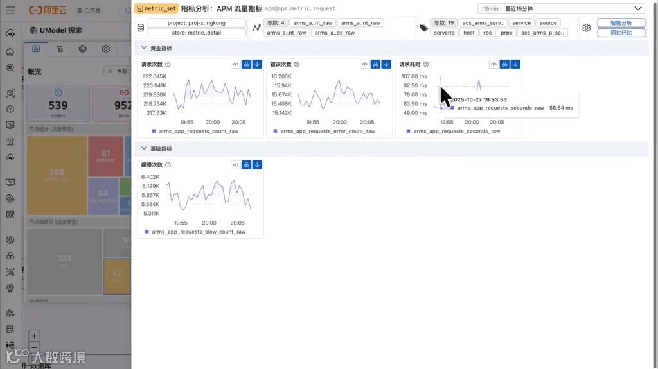The image size is (658, 369).
Task: Download the 请求耗时 chart data
Action: 515,64
